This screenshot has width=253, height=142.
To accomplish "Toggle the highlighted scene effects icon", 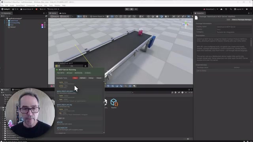I will coord(162,17).
